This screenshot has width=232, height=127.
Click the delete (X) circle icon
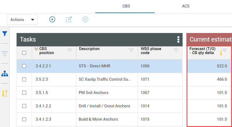point(85,19)
